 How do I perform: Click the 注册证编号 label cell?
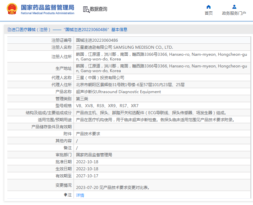coord(61,40)
